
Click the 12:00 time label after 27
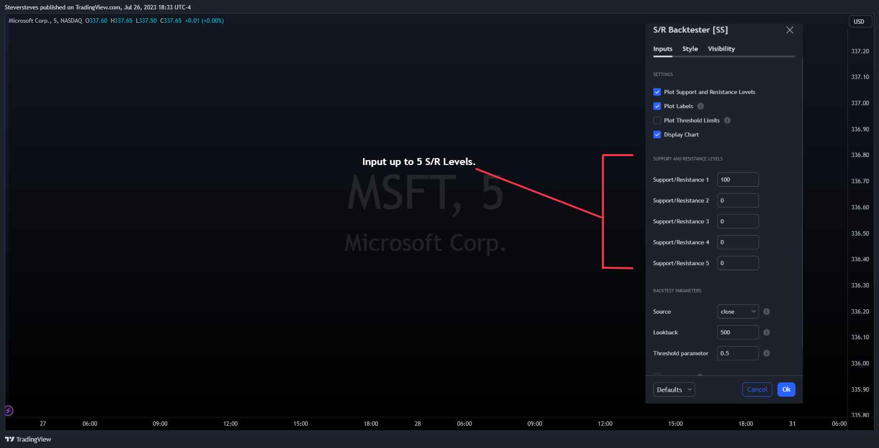click(230, 424)
